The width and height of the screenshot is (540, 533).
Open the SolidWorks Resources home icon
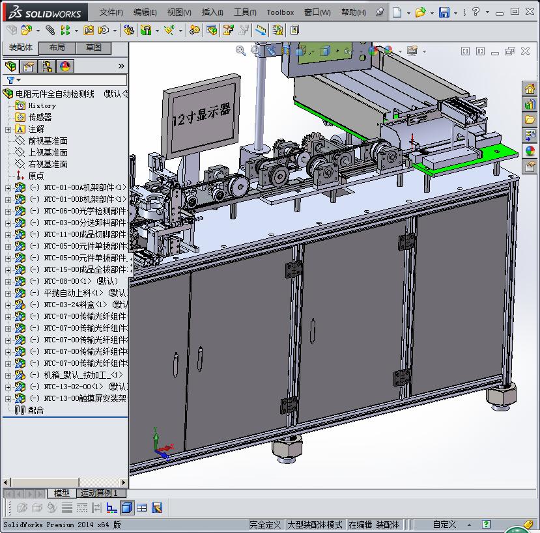tap(530, 89)
